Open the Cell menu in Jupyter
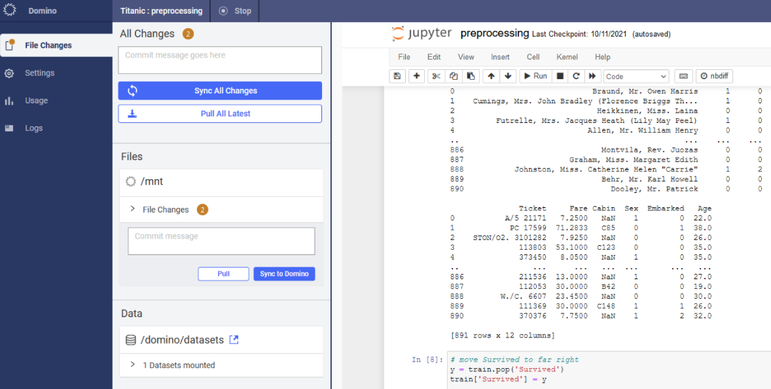The image size is (771, 389). [533, 57]
